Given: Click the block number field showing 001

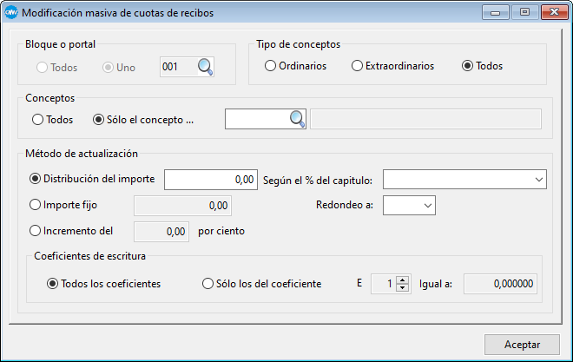Looking at the screenshot, I should pos(177,67).
